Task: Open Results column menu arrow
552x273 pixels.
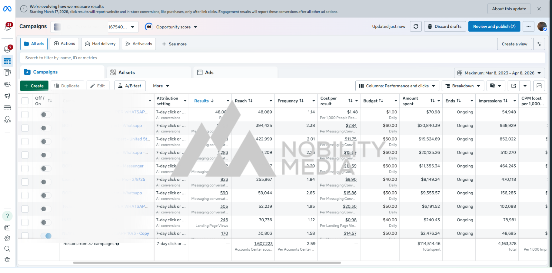Action: pos(228,101)
